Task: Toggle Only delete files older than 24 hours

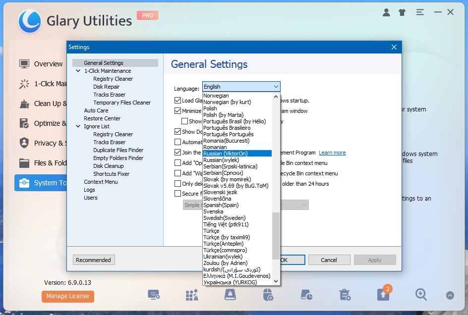Action: pyautogui.click(x=177, y=183)
